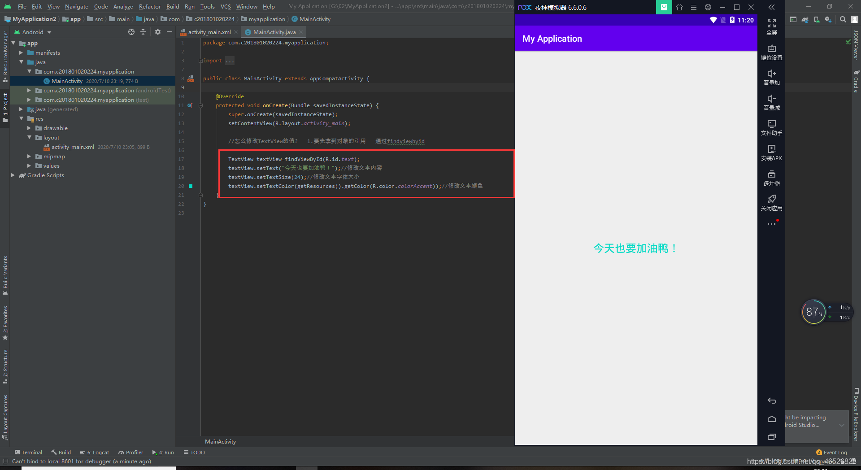Open the Logcat tool window

pyautogui.click(x=95, y=453)
